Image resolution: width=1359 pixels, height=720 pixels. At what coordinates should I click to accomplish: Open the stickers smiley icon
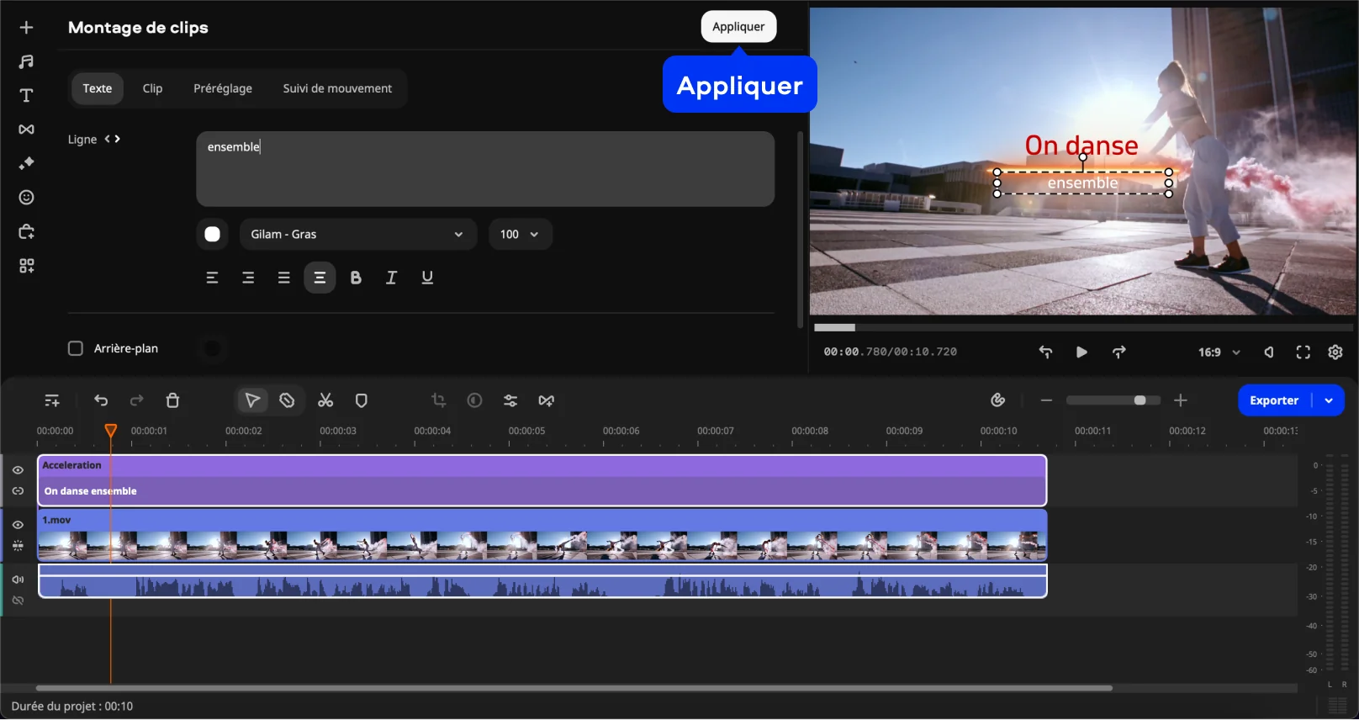[26, 198]
